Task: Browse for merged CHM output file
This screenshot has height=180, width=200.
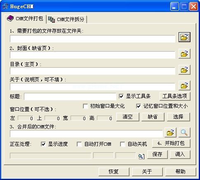Action: [x=170, y=133]
